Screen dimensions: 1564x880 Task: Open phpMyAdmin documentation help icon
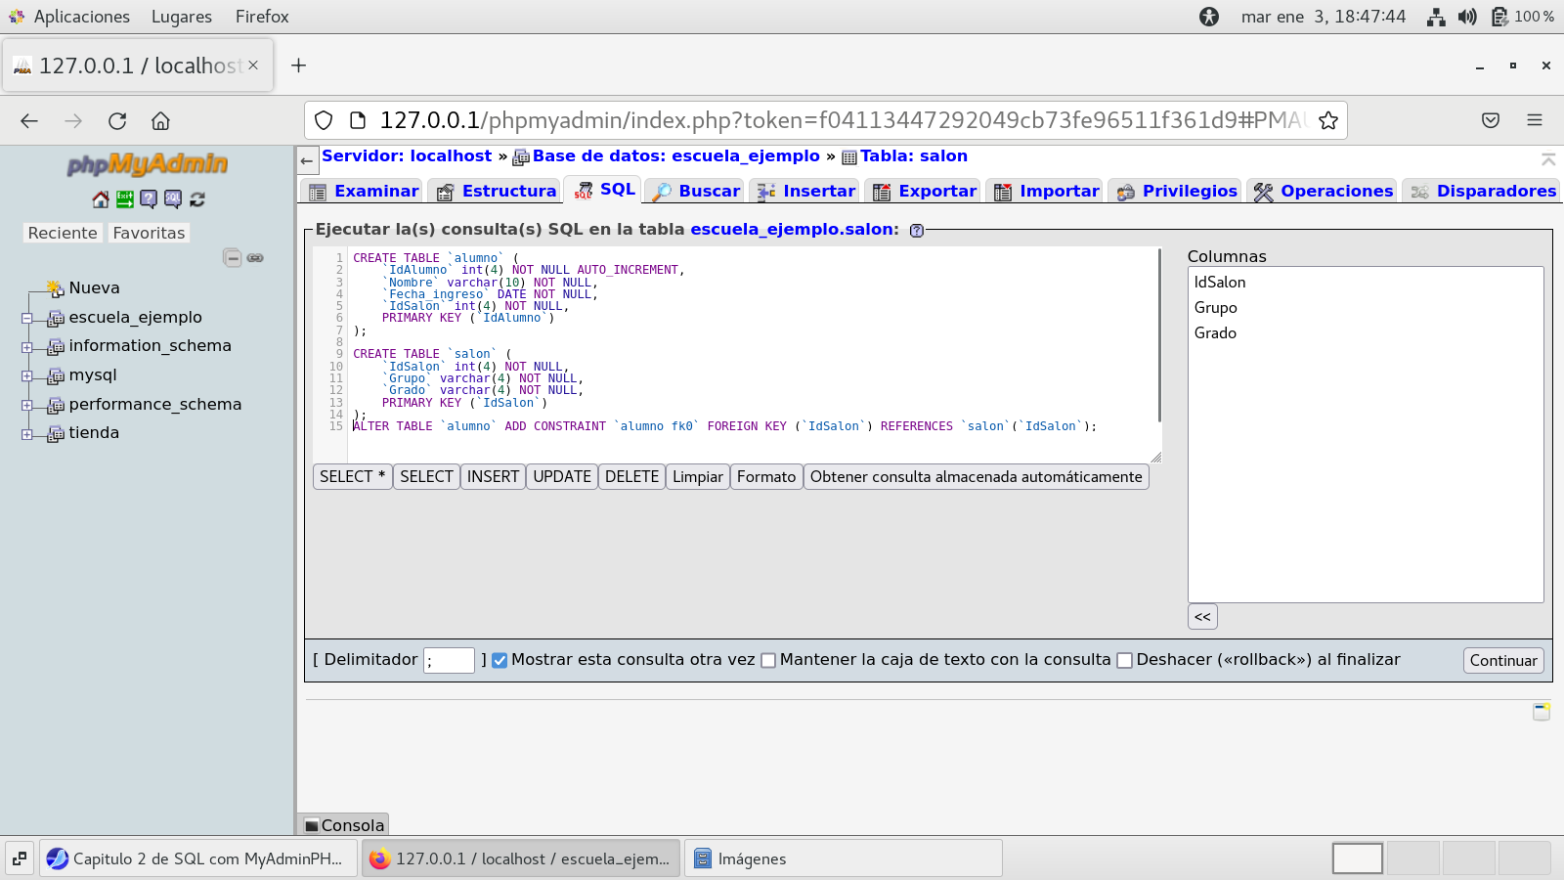pyautogui.click(x=149, y=199)
